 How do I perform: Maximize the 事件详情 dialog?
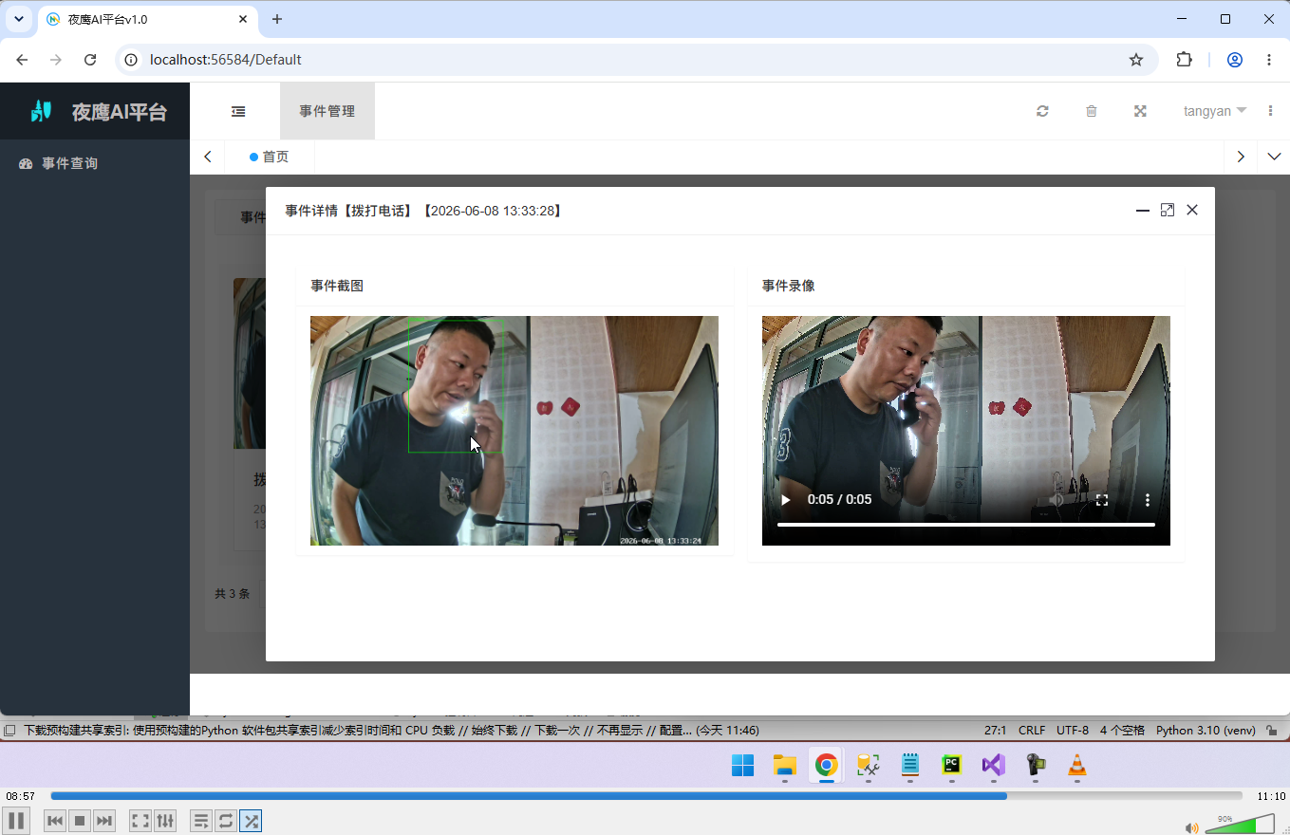tap(1168, 210)
